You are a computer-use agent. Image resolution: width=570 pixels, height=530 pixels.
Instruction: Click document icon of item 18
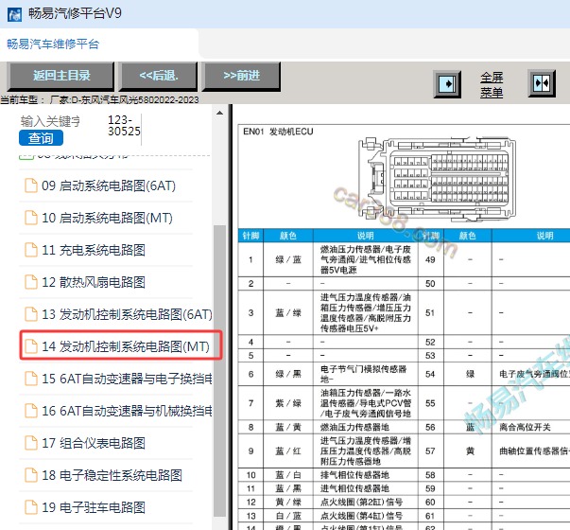pyautogui.click(x=31, y=475)
